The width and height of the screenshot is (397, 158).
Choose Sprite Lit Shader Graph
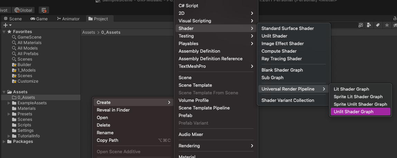tap(360, 96)
